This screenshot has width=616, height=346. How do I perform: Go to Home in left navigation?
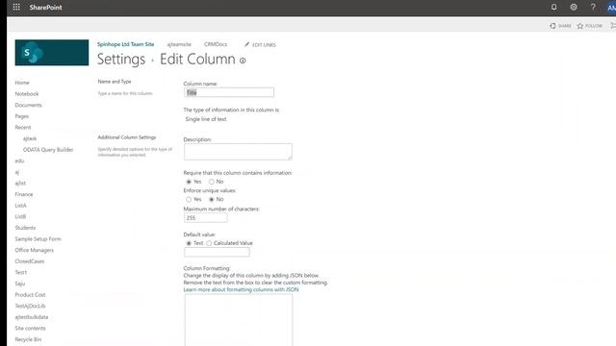pos(22,83)
